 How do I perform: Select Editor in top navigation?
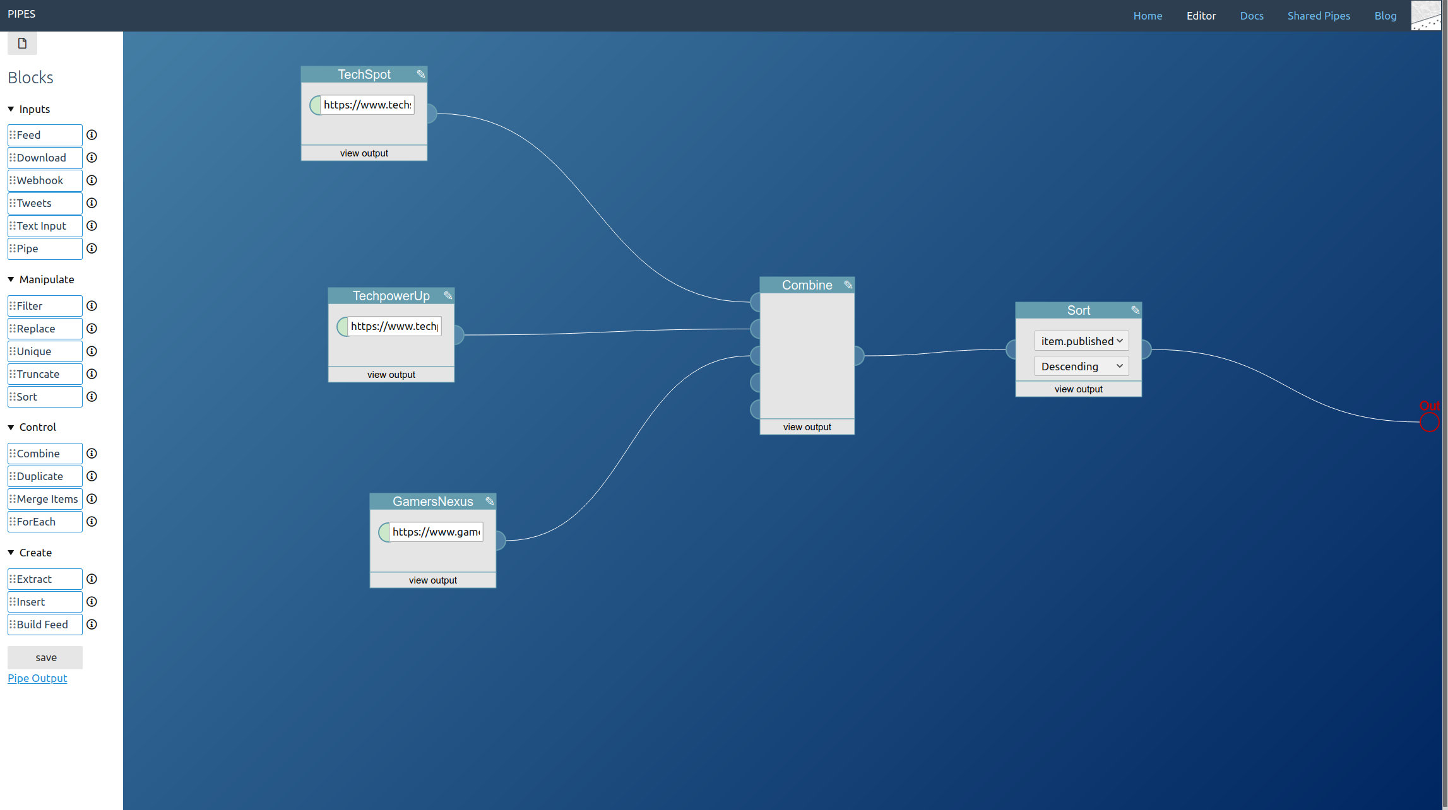click(1201, 16)
